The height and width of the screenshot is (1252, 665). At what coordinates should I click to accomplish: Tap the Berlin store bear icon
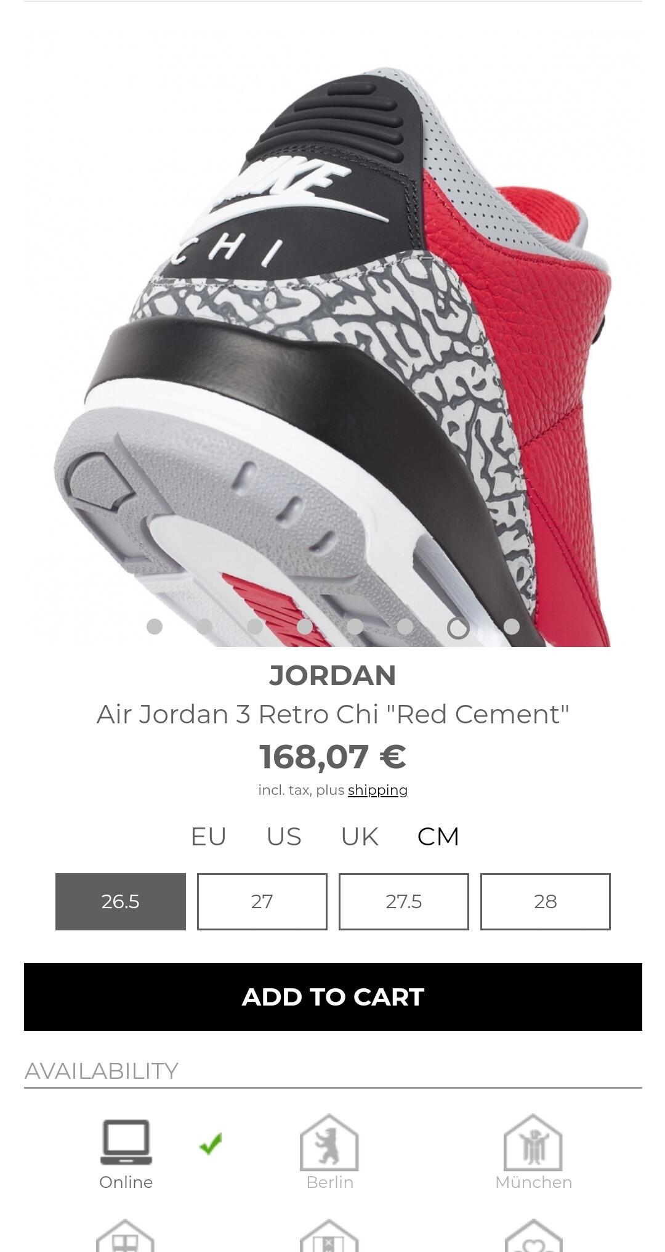click(x=329, y=1142)
